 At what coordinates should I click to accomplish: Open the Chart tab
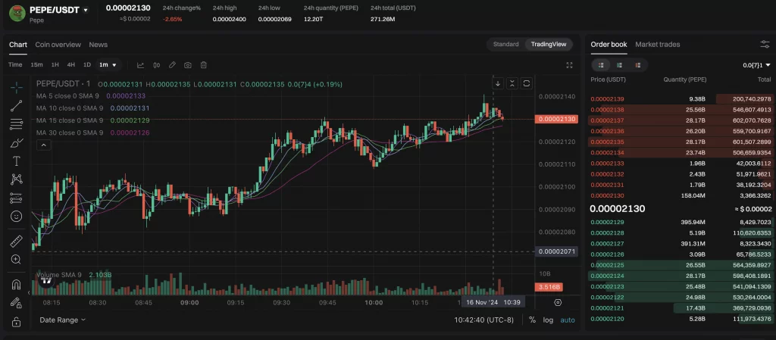click(18, 45)
